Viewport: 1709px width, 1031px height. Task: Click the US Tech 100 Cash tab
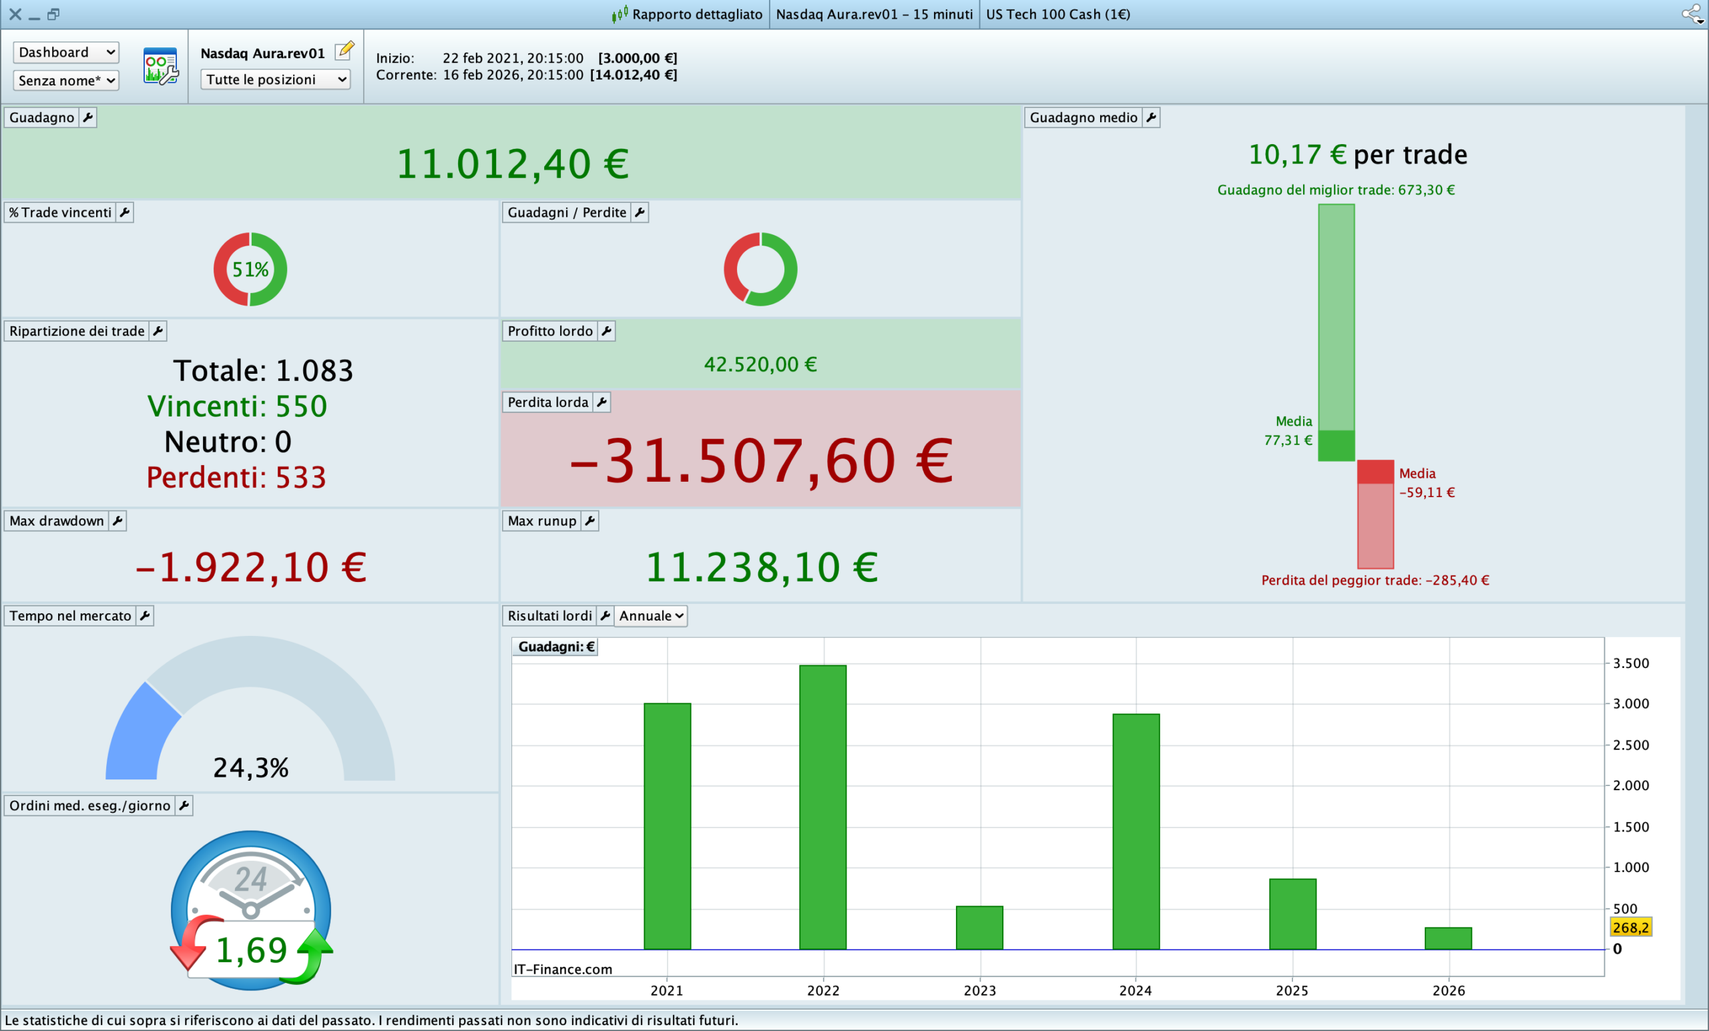(1057, 14)
